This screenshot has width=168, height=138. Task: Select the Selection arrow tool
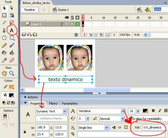[x=4, y=8]
